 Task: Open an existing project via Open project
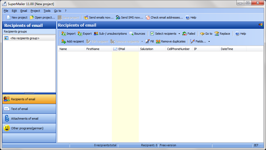(x=42, y=17)
